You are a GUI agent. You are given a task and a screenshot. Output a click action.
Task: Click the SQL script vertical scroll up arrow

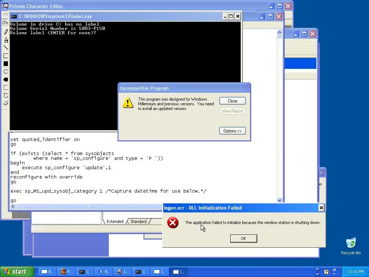coord(279,32)
